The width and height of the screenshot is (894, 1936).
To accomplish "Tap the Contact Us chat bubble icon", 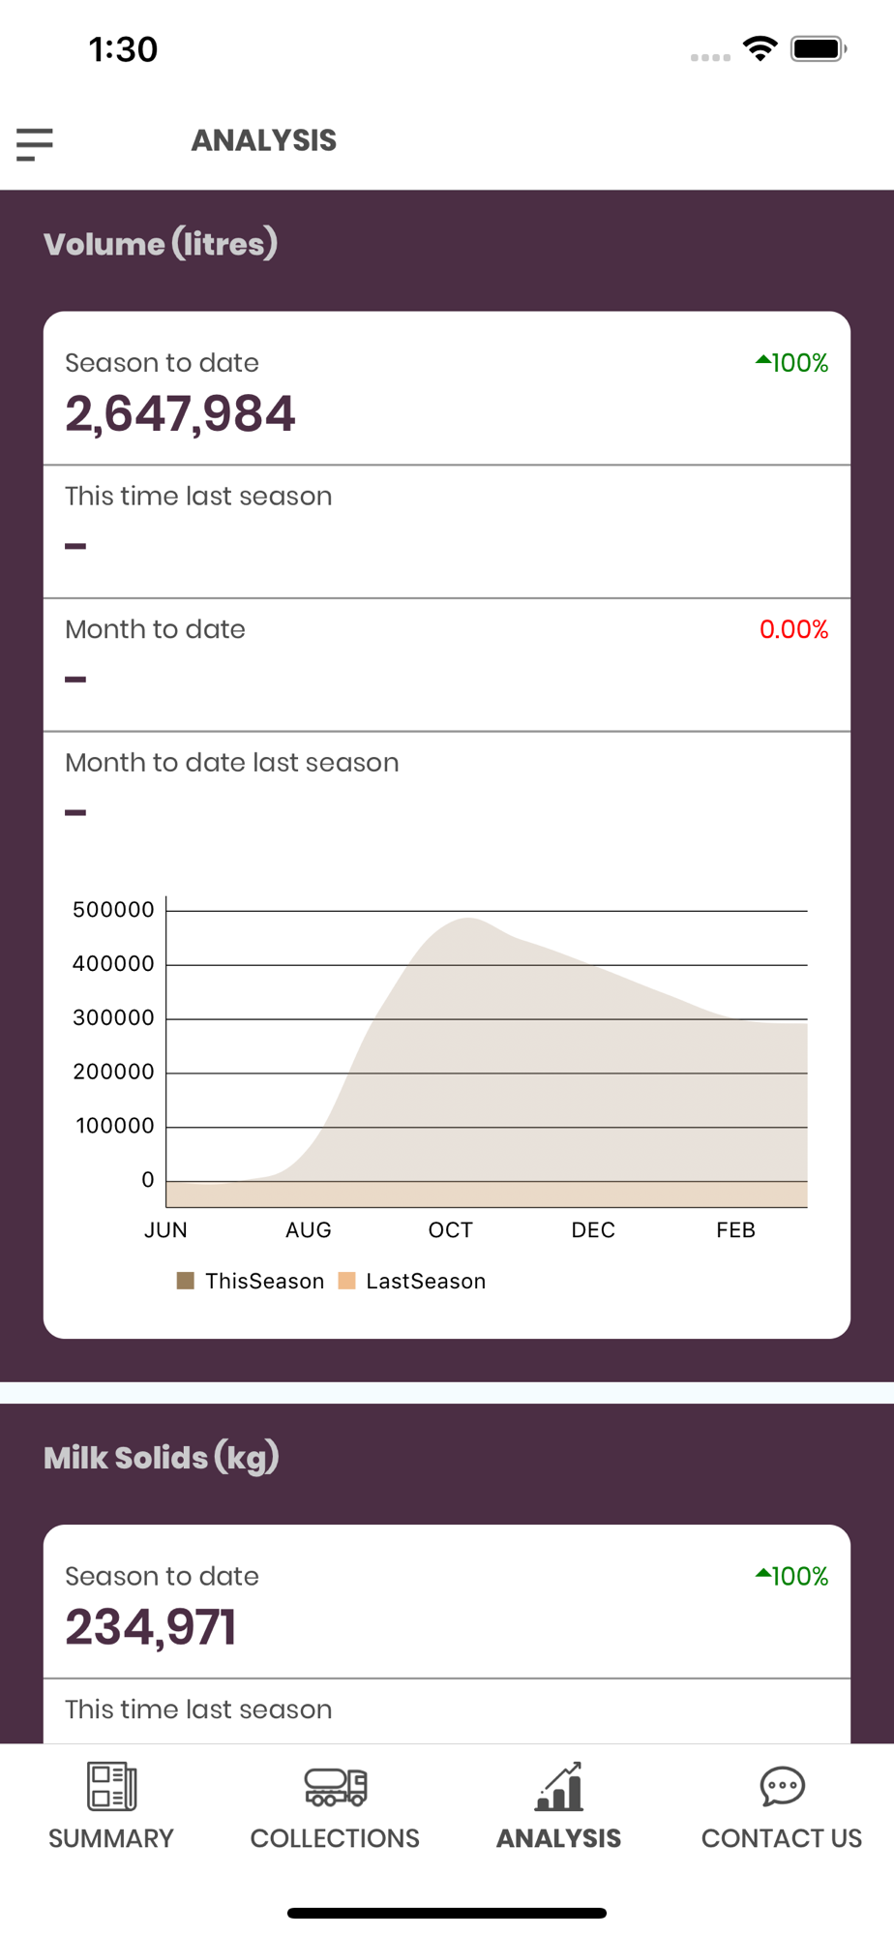I will [x=782, y=1787].
